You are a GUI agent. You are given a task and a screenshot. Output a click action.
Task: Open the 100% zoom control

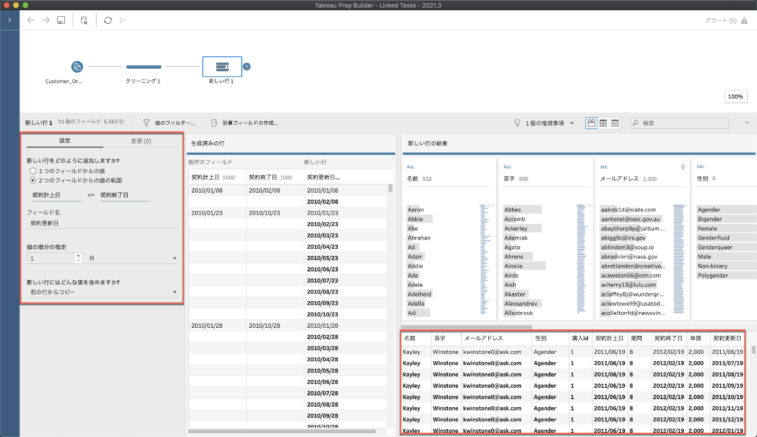(x=735, y=96)
